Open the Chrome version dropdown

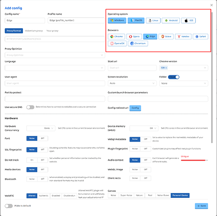click(x=184, y=68)
